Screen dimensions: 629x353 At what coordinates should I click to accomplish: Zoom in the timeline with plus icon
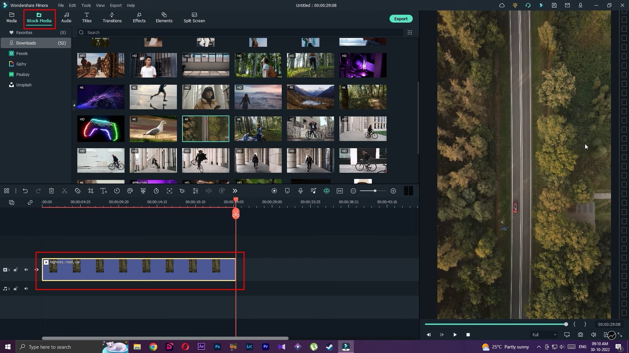click(393, 191)
